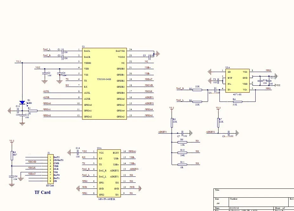Click the J2 SD card connector body

pos(50,169)
